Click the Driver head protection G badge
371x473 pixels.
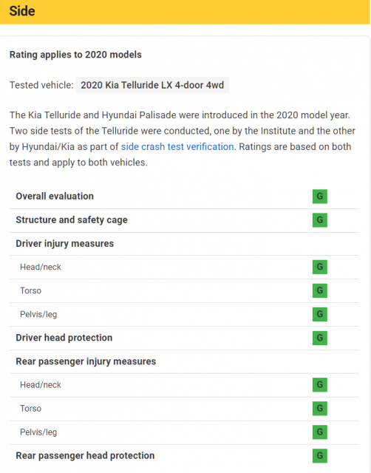[x=320, y=338]
